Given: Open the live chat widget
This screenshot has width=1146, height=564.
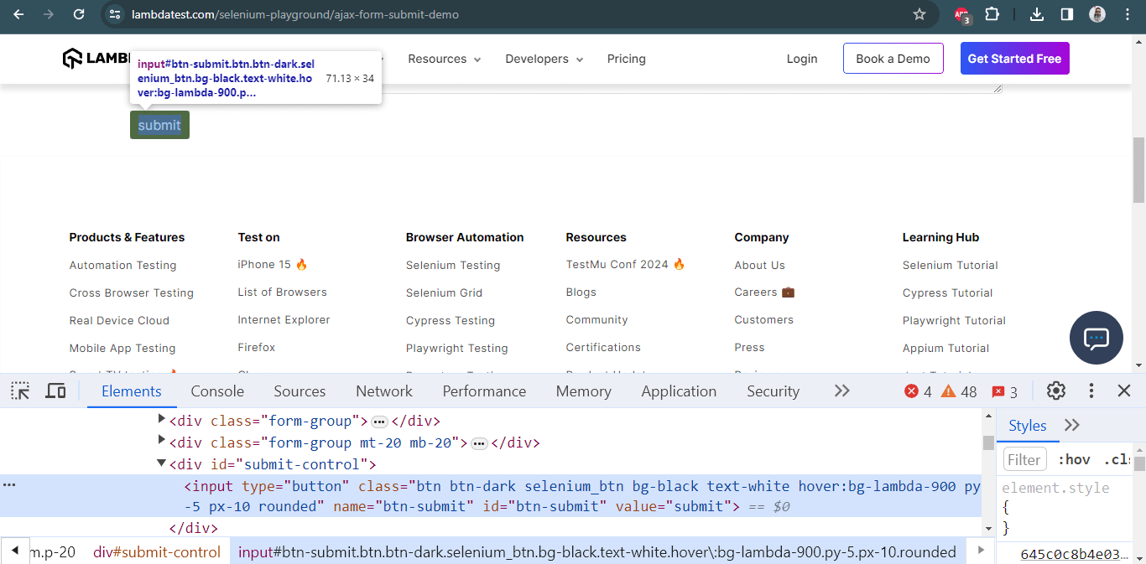Looking at the screenshot, I should [1096, 338].
